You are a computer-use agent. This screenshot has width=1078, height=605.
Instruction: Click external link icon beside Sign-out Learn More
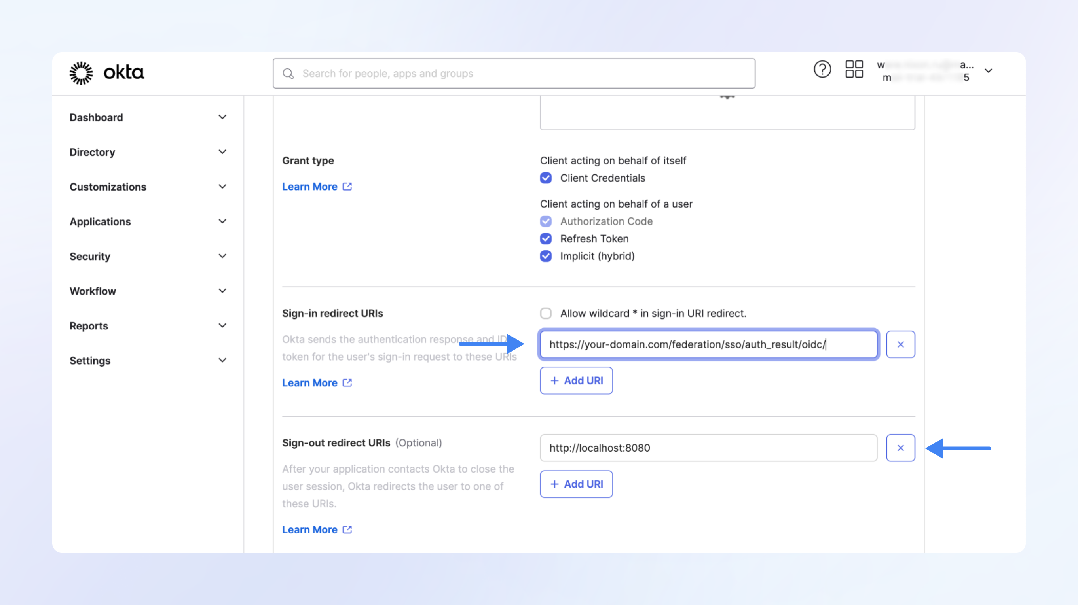click(347, 530)
